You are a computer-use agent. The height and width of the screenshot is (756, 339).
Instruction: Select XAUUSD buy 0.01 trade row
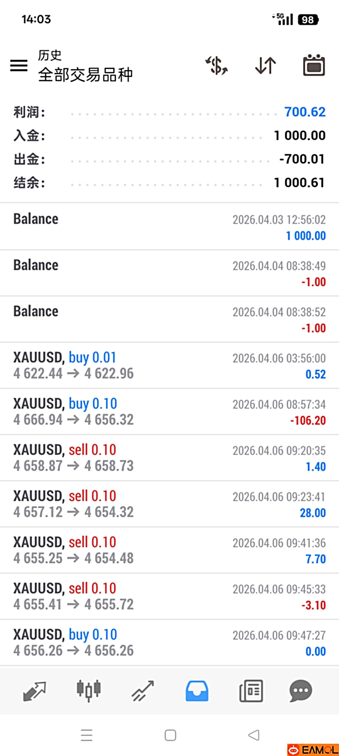click(169, 365)
